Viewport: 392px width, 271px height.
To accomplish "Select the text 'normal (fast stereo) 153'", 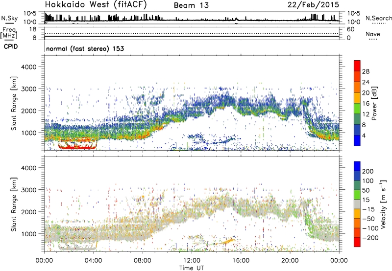I will click(85, 48).
